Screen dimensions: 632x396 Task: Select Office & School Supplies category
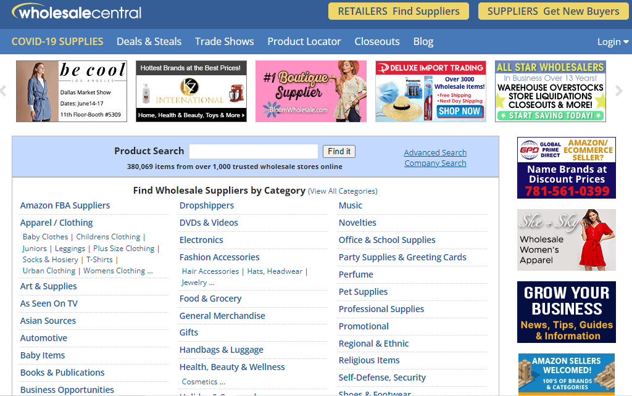(x=387, y=240)
